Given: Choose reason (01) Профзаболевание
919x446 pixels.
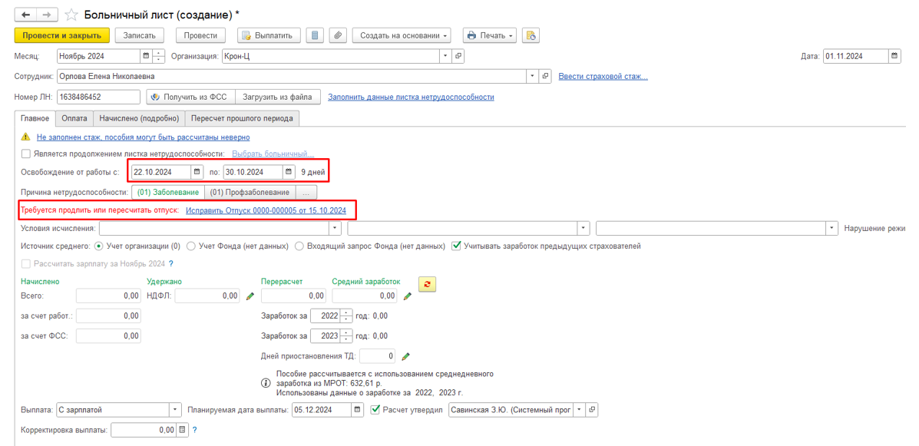Looking at the screenshot, I should point(250,192).
